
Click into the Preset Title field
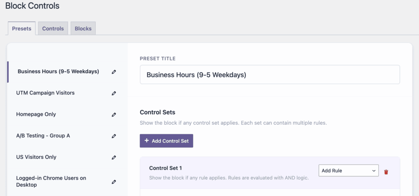pyautogui.click(x=270, y=75)
